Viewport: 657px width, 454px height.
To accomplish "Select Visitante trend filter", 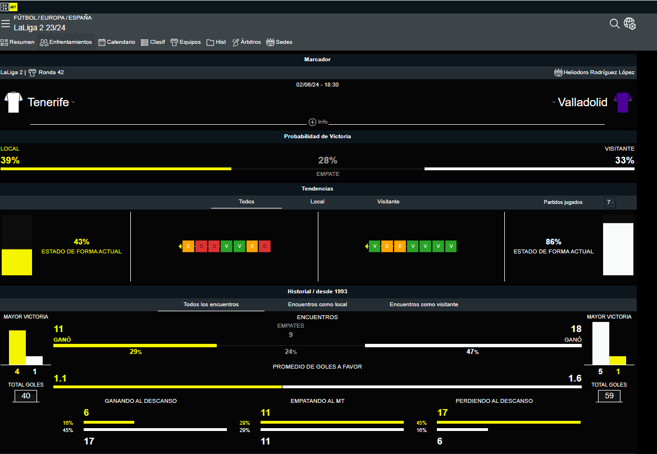I will click(x=388, y=202).
